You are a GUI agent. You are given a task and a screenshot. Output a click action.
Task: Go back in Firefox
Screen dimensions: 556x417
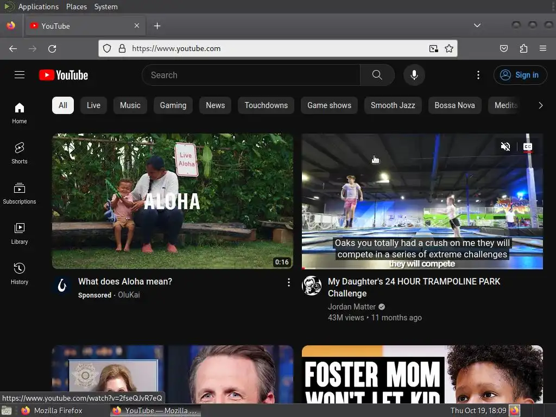[13, 48]
